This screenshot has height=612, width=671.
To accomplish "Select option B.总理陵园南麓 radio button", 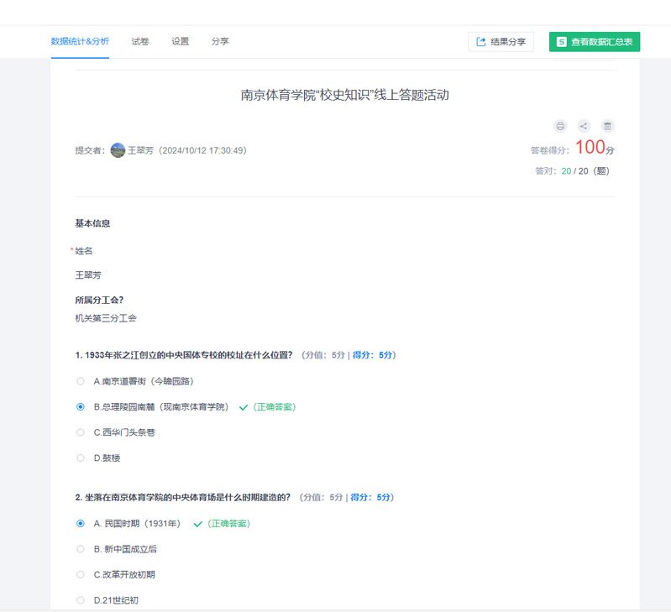I will pyautogui.click(x=80, y=406).
